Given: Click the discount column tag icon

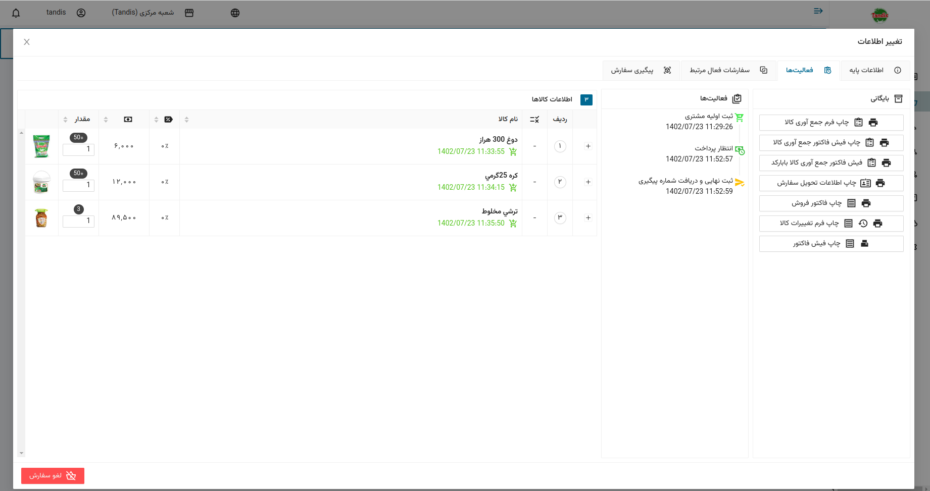Looking at the screenshot, I should [168, 120].
